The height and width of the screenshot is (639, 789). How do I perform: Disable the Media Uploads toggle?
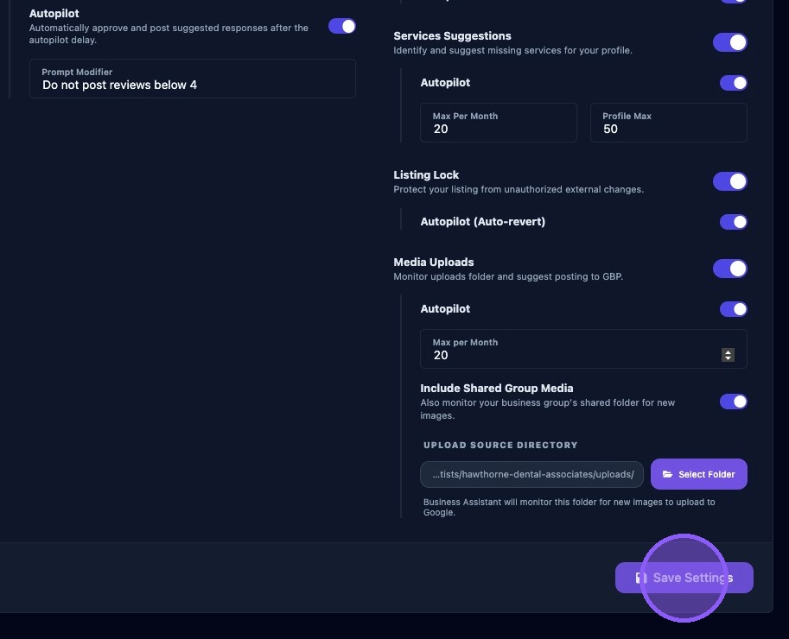(730, 269)
